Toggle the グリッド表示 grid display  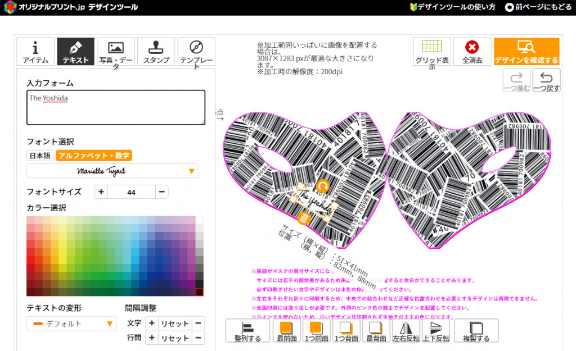[431, 51]
